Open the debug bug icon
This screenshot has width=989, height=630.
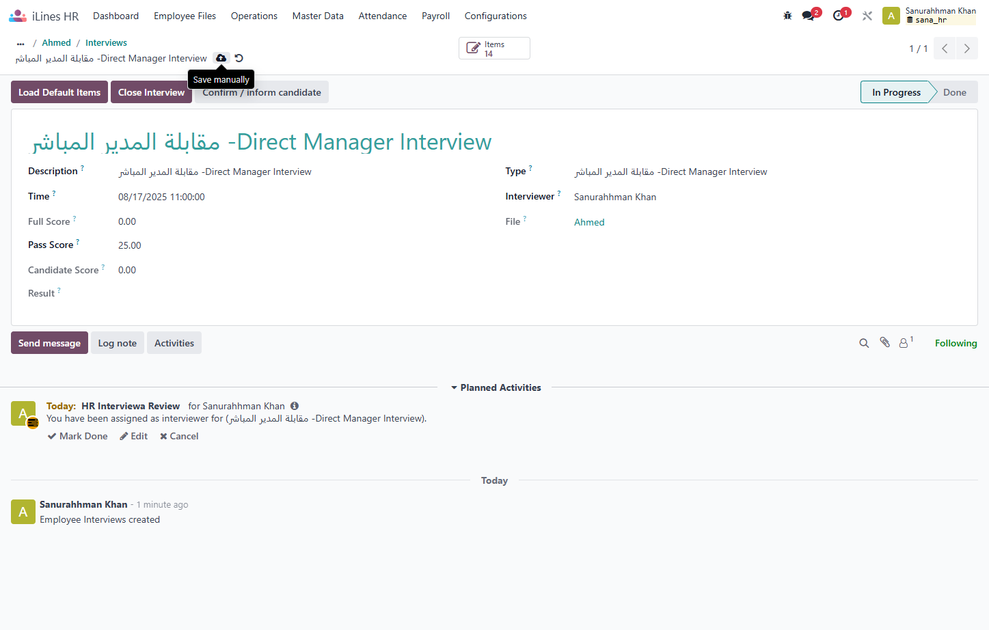(x=787, y=16)
